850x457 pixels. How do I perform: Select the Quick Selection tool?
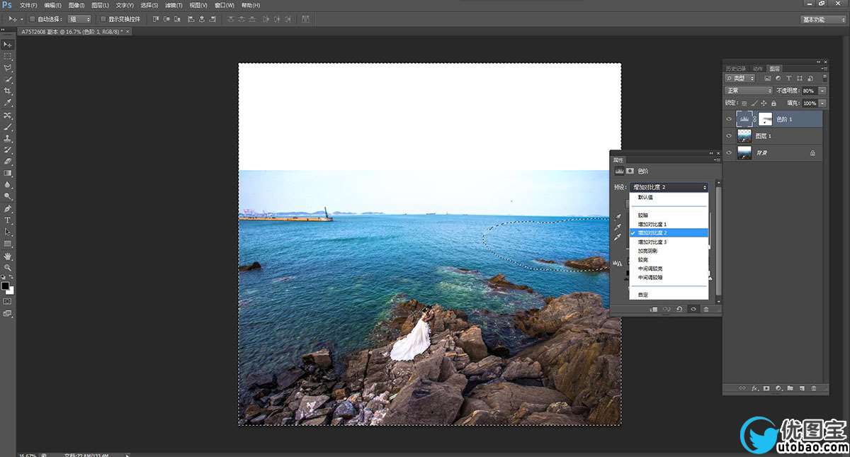(8, 79)
